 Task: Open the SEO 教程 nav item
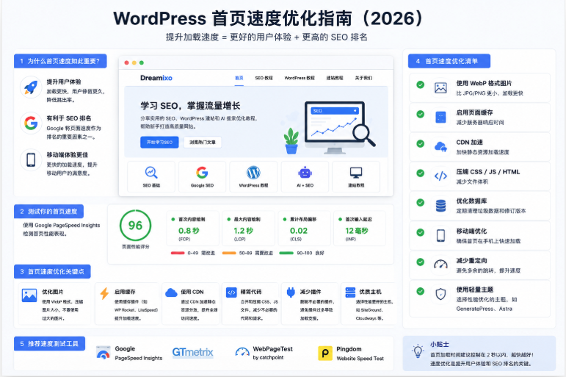pyautogui.click(x=264, y=78)
